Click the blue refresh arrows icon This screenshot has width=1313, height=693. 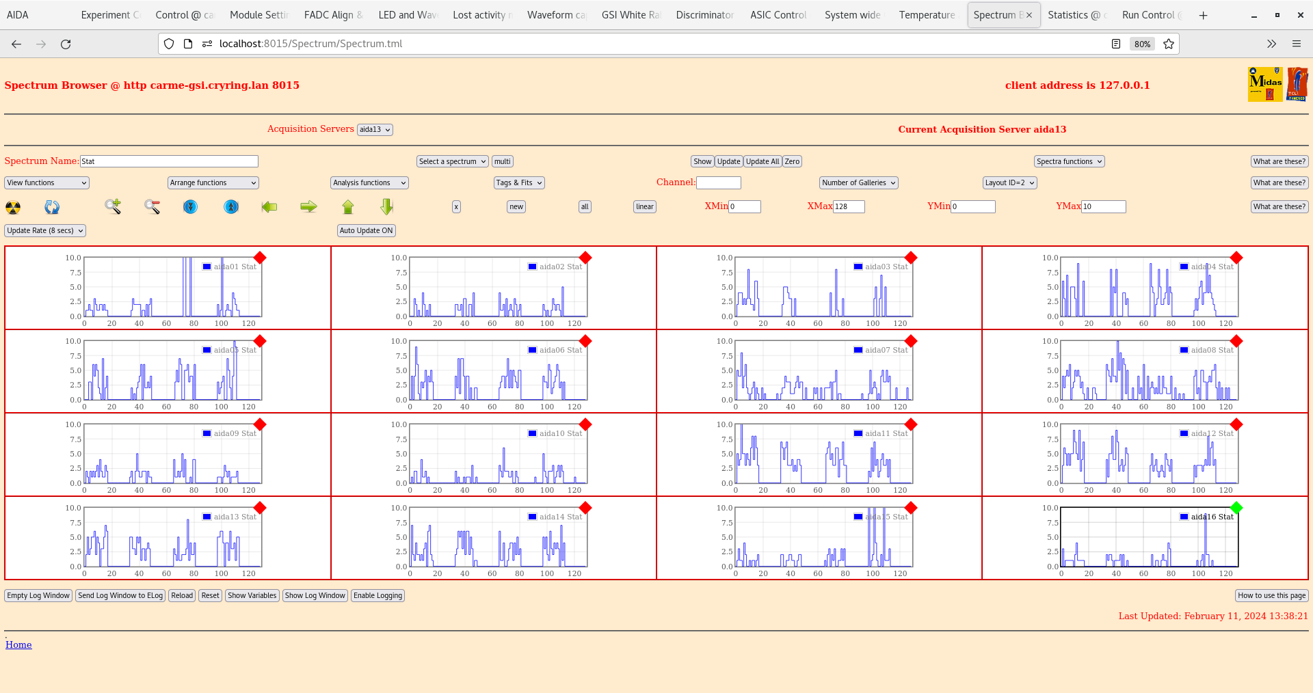coord(52,207)
